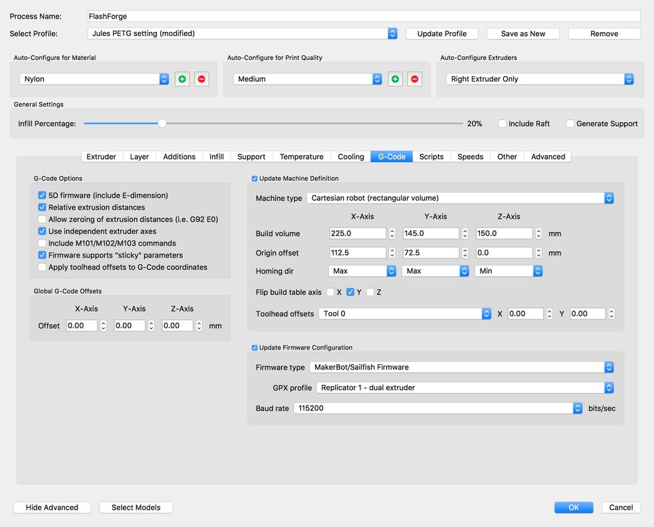Click red minus icon beside Nylon material
Screen dimensions: 654x527
202,79
